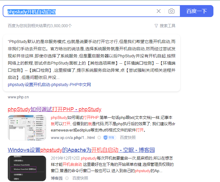Open 百度快照 for the xp.cn result
This screenshot has height=182, width=220.
[128, 137]
